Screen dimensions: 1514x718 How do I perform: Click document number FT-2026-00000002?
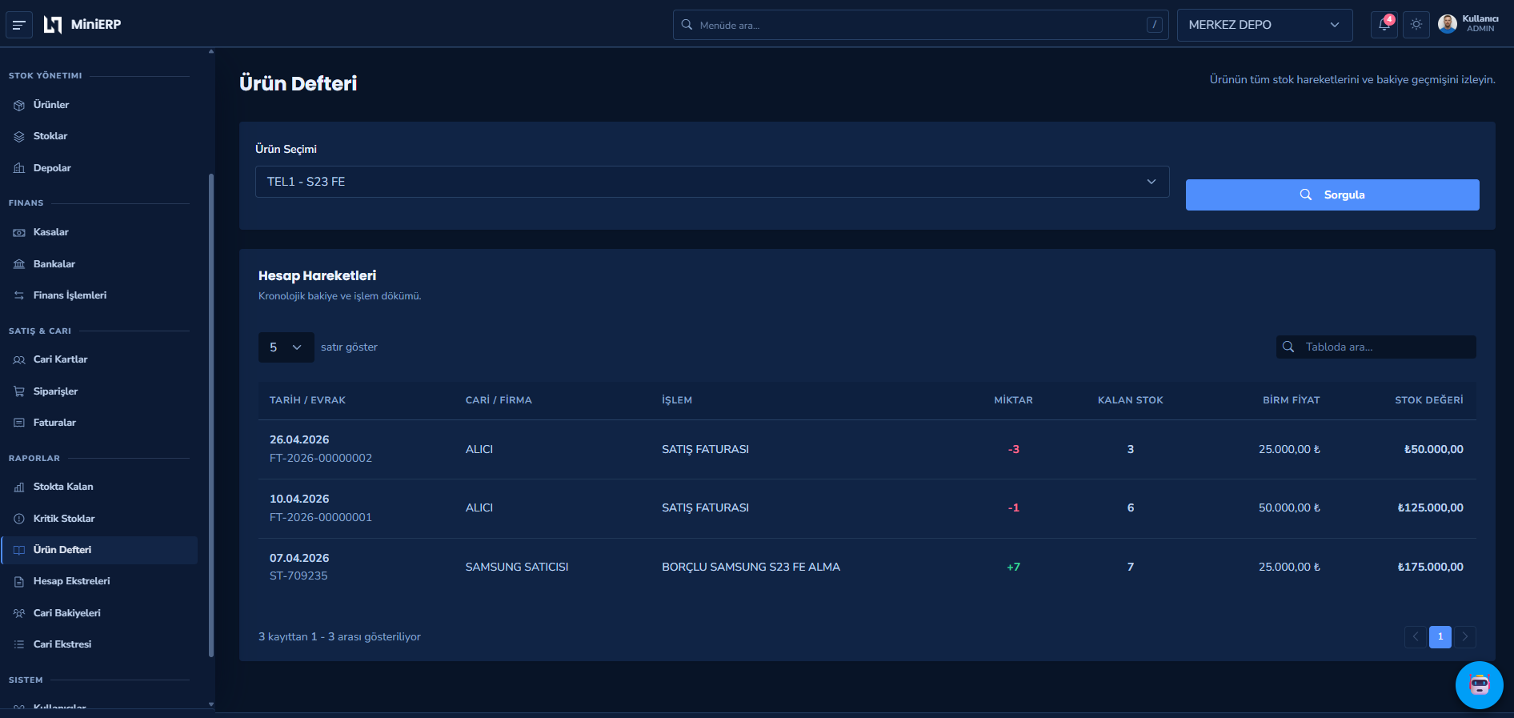click(321, 459)
